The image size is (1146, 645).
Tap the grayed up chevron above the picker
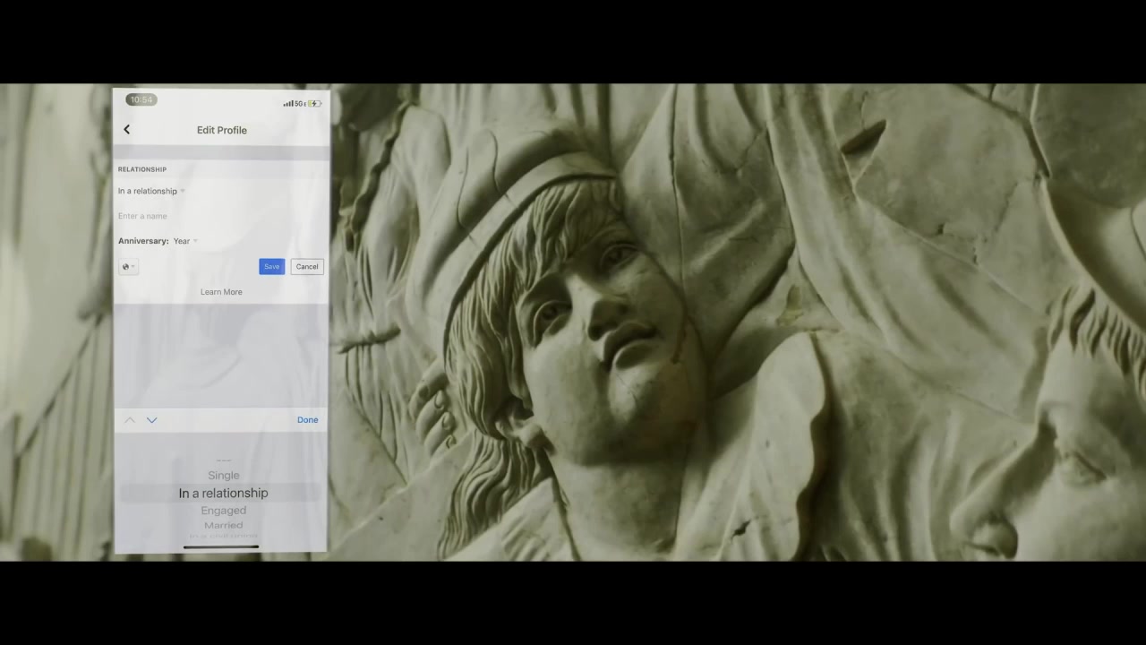click(130, 420)
